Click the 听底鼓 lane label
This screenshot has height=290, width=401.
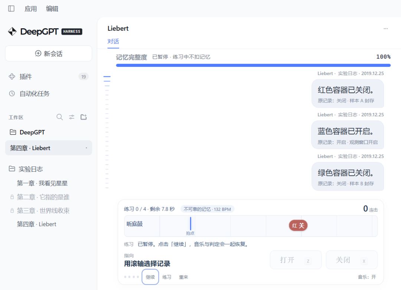click(x=134, y=224)
